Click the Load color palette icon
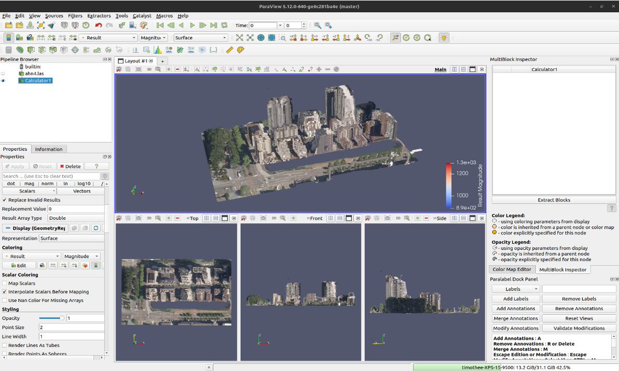Viewport: 619px width, 371px height. [x=143, y=25]
